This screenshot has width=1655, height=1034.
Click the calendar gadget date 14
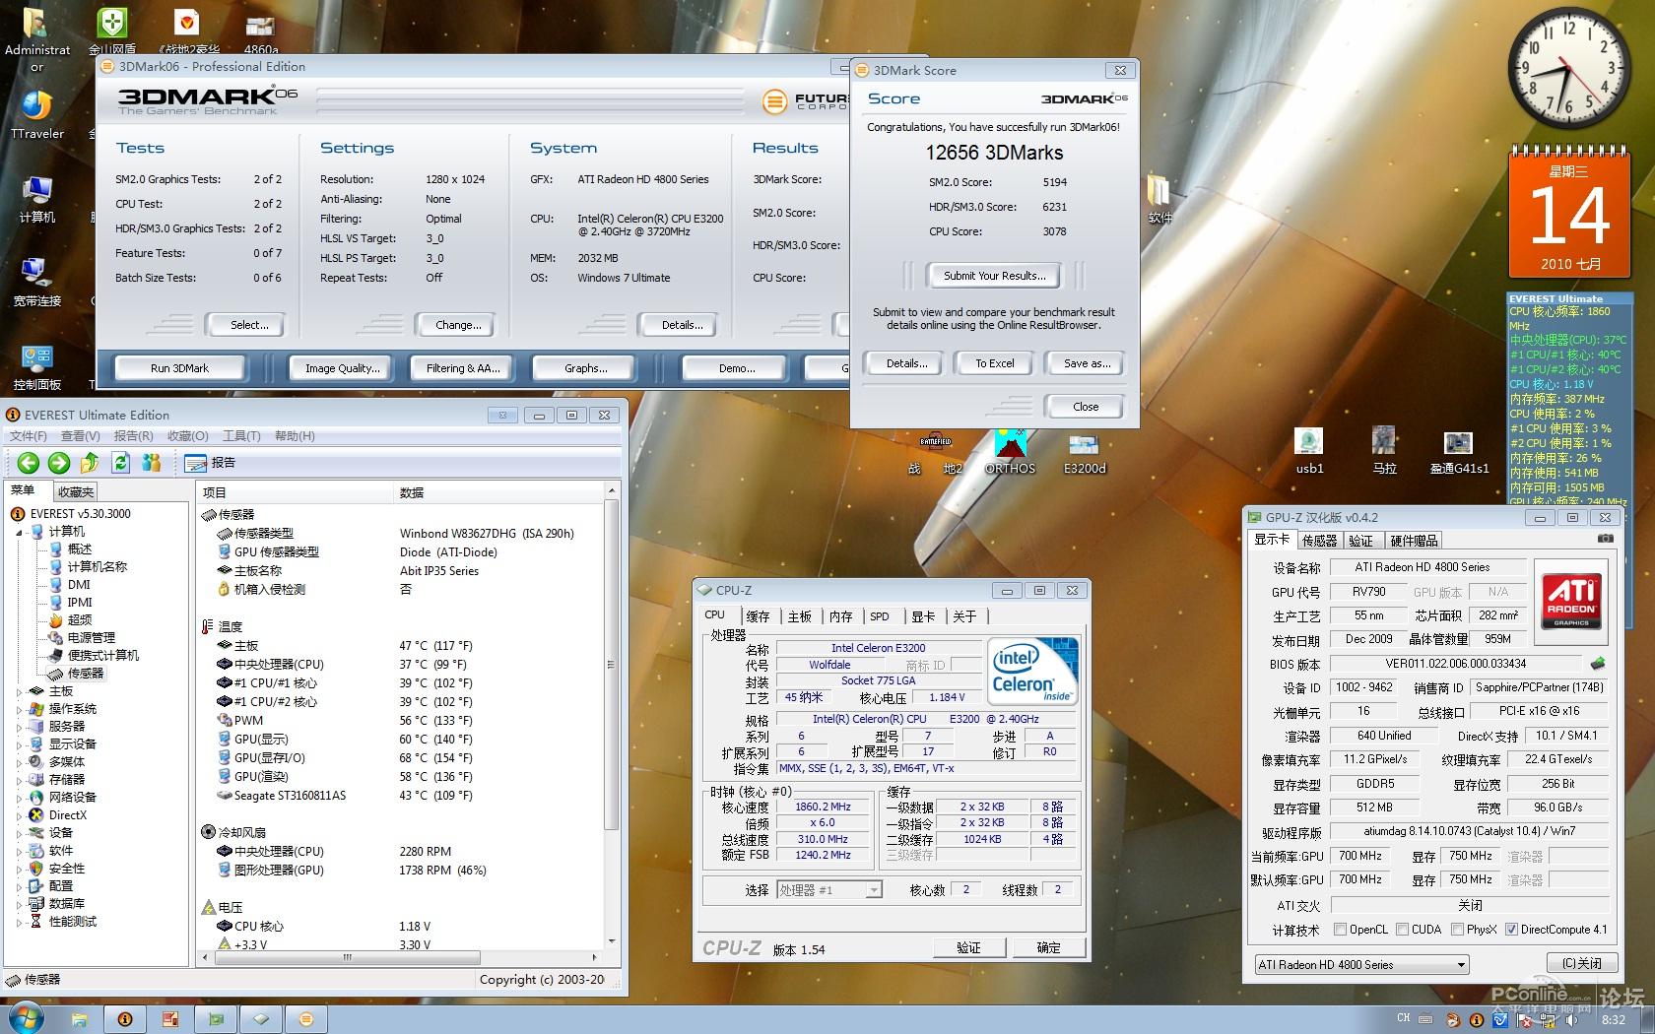coord(1569,215)
